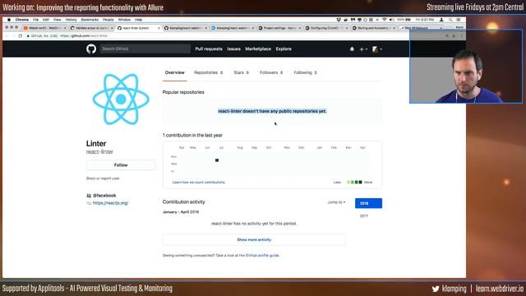Click the user account silhouette menu bar icon

tap(441, 20)
